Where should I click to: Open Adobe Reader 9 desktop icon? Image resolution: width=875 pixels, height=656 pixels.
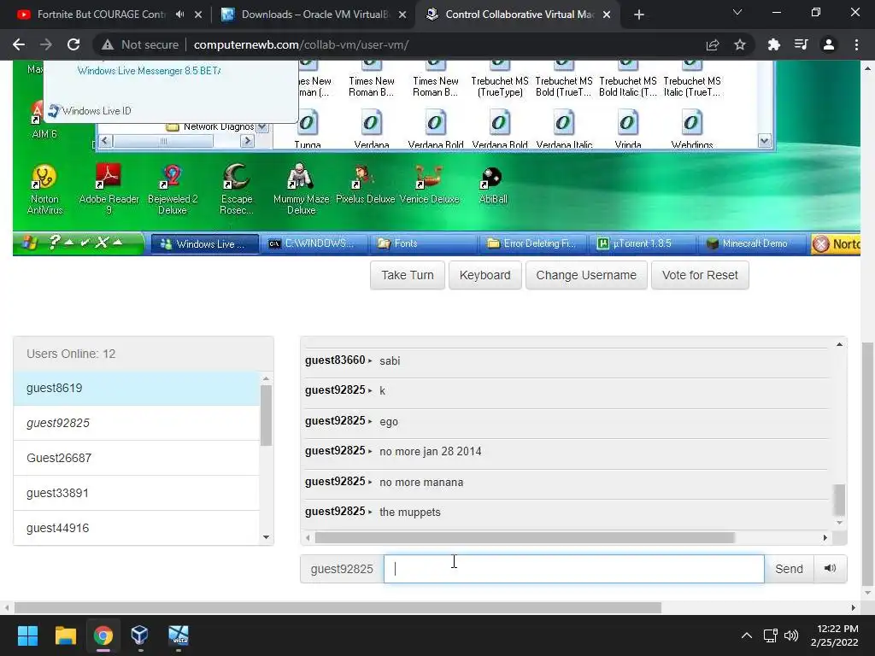tap(109, 190)
